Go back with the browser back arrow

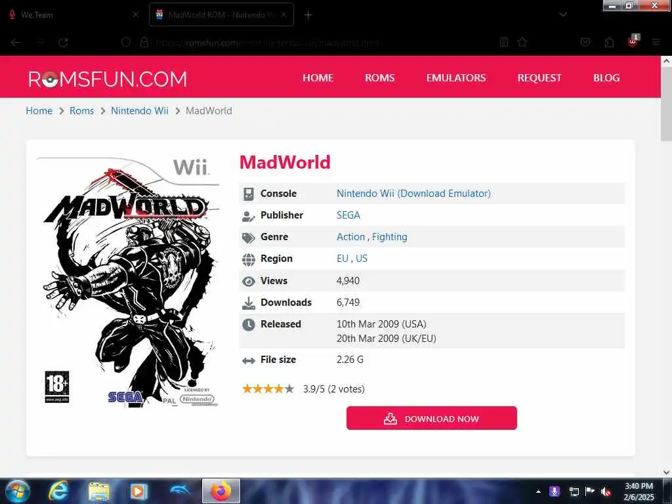[16, 43]
